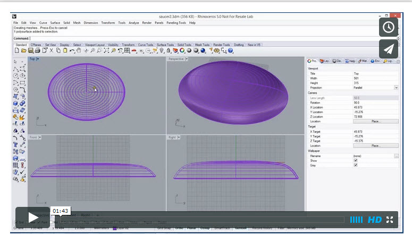
Task: Toggle the wallpaper Gray checkbox
Action: [356, 165]
